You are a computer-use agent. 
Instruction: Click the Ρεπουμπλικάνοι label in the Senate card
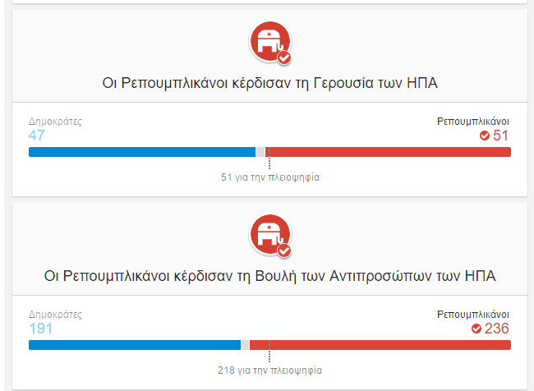[x=473, y=122]
